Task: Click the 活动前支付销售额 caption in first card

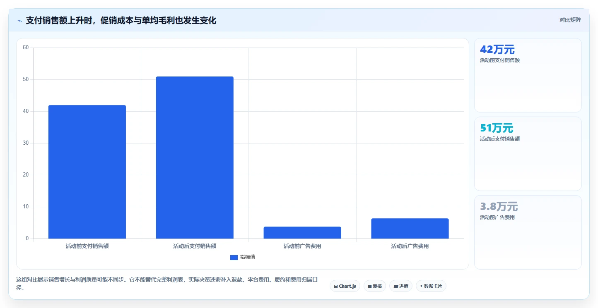Action: click(500, 60)
